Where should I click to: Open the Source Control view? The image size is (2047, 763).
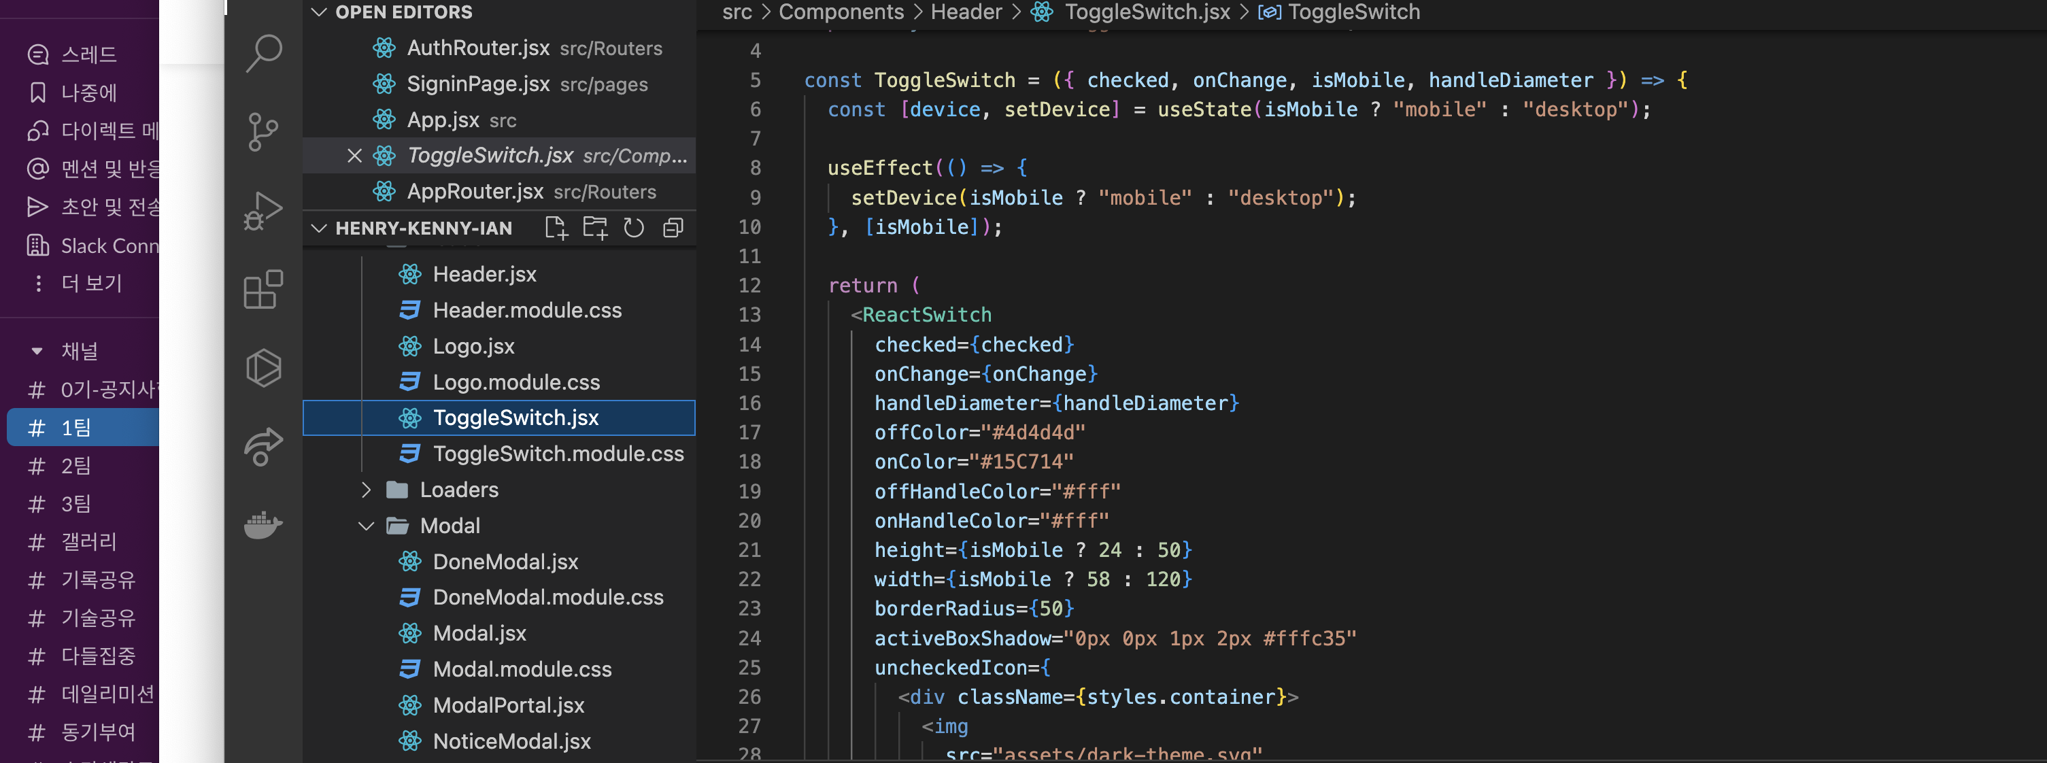click(264, 131)
